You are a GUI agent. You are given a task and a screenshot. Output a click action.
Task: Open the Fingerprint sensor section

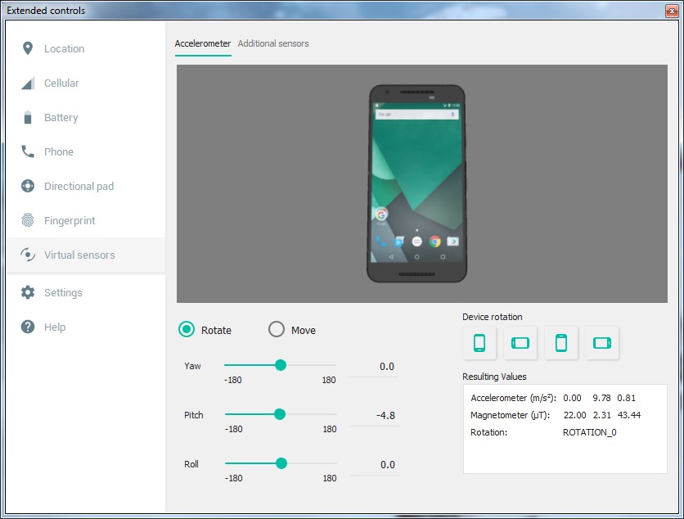pyautogui.click(x=28, y=221)
